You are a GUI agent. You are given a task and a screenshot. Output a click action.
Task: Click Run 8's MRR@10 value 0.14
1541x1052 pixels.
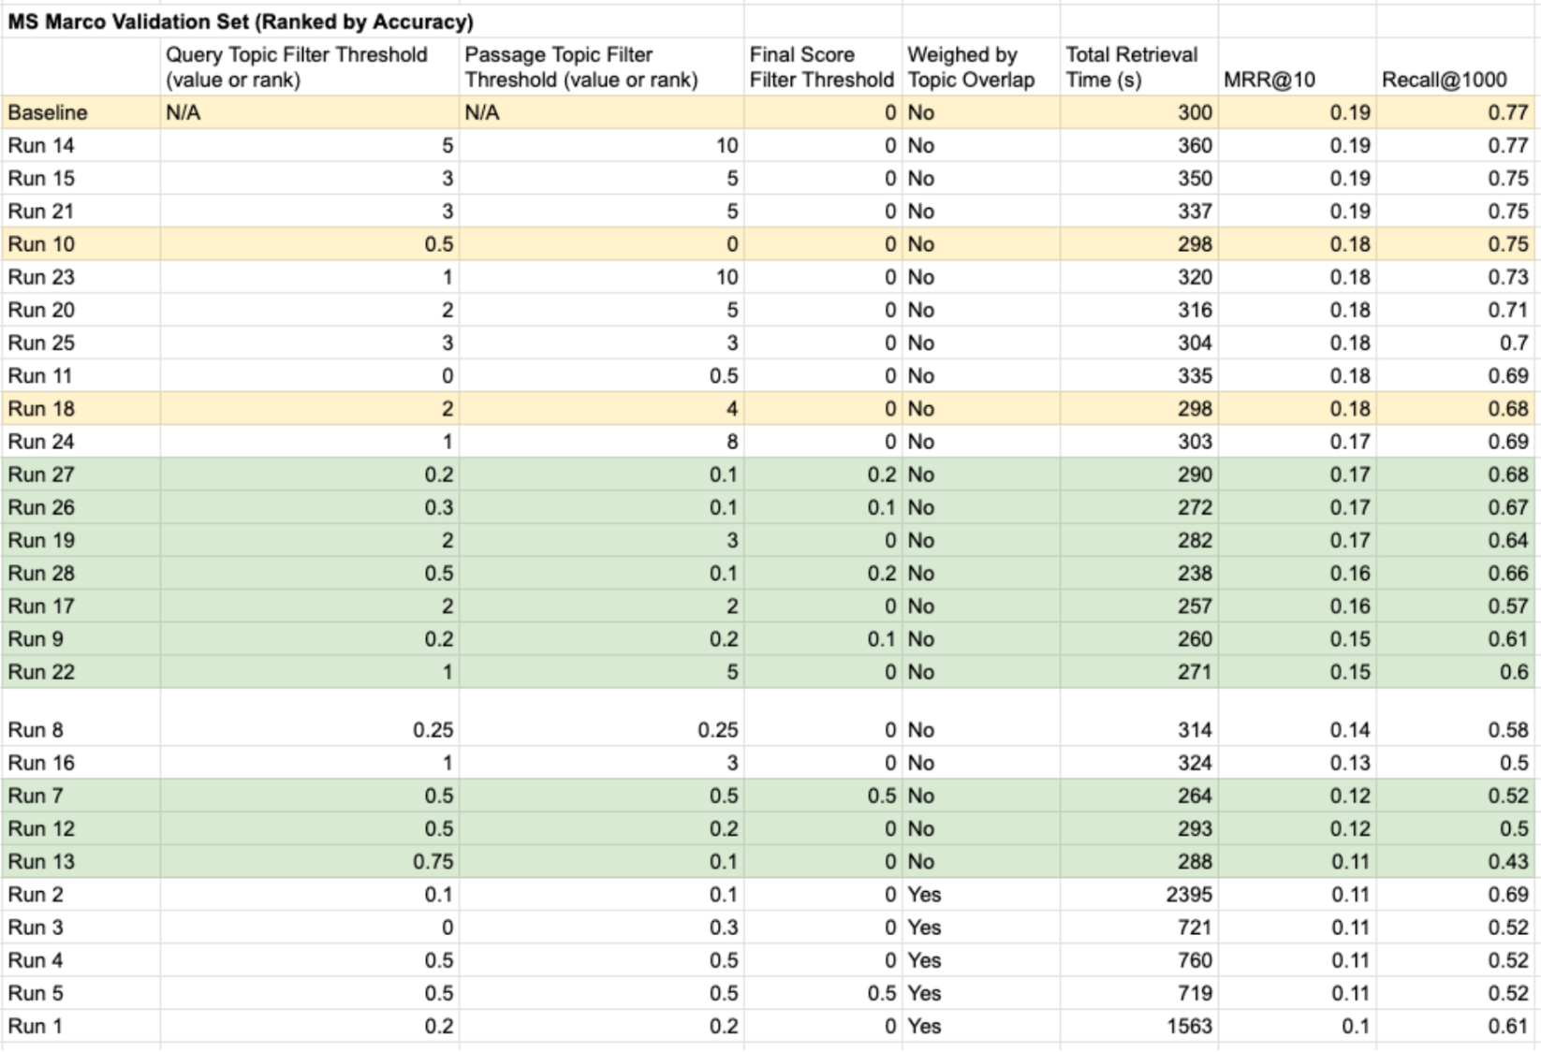pos(1350,730)
